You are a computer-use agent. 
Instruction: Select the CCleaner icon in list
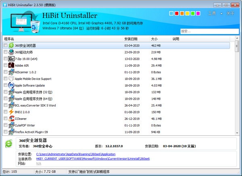(11, 119)
